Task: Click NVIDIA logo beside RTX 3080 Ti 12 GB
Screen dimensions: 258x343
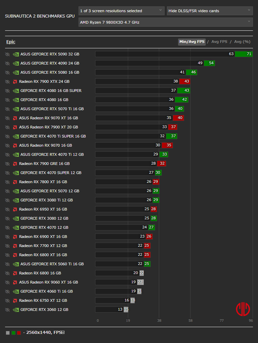Action: pyautogui.click(x=16, y=200)
